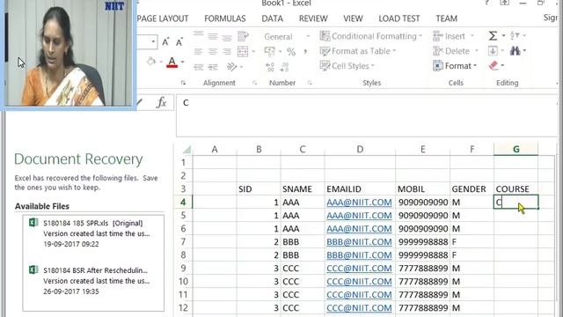Viewport: 563px width, 317px height.
Task: Click the COURSE header cell
Action: tap(516, 188)
